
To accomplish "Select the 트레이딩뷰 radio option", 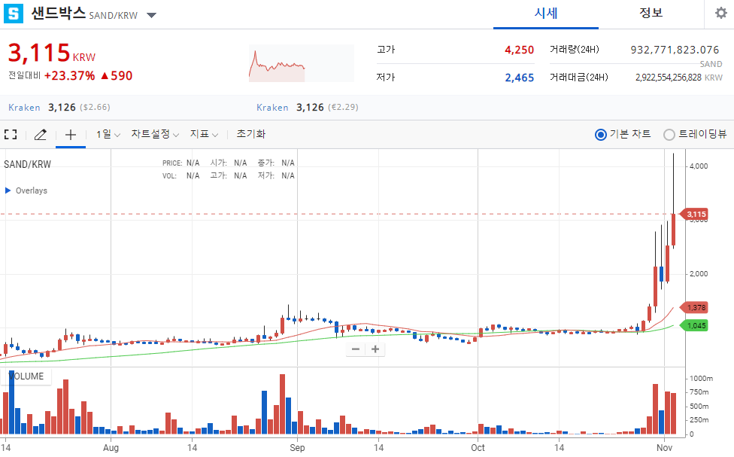I will point(669,135).
